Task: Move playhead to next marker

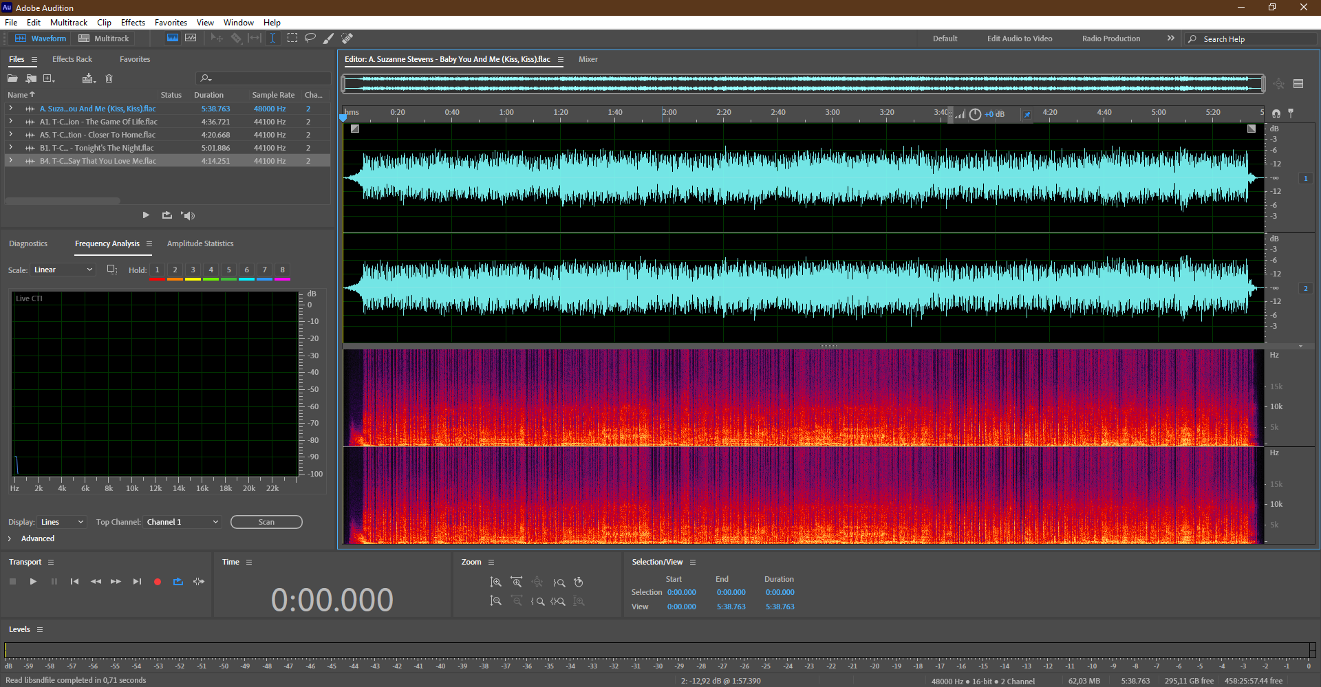Action: (x=137, y=582)
